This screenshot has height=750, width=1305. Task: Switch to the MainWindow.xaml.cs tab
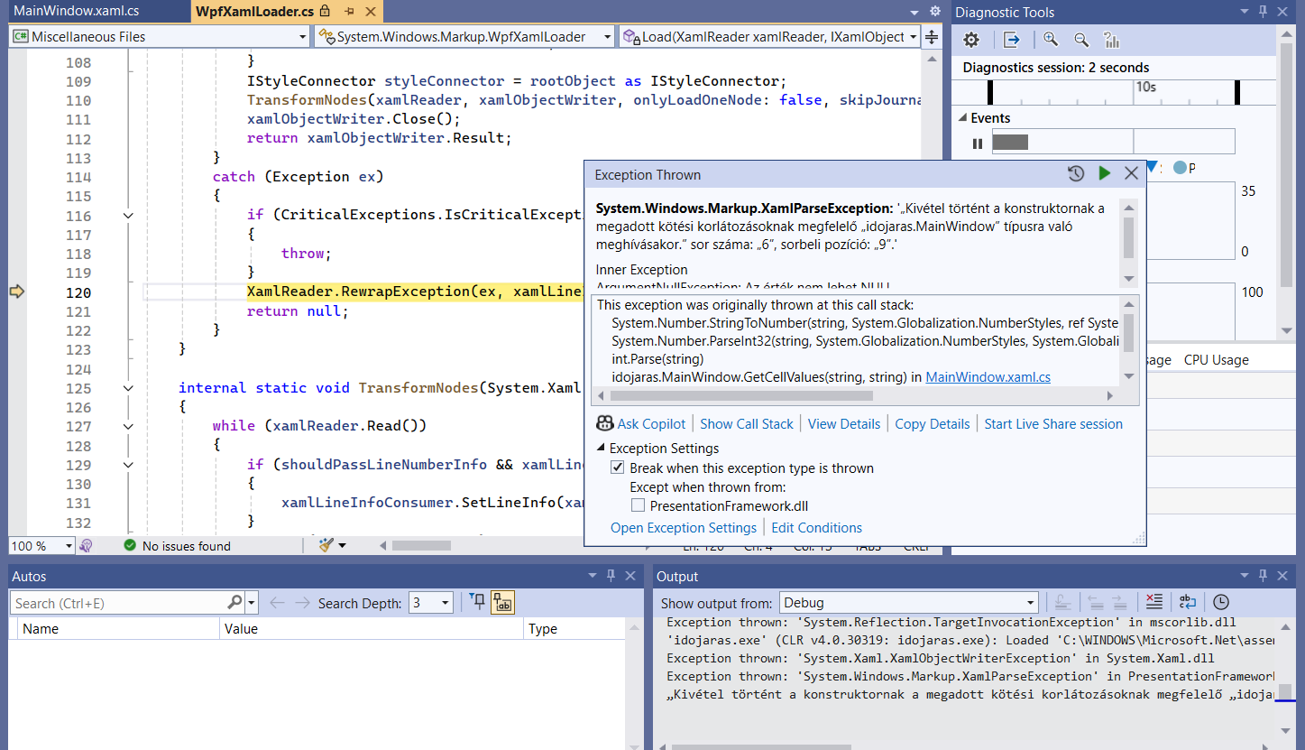[76, 12]
